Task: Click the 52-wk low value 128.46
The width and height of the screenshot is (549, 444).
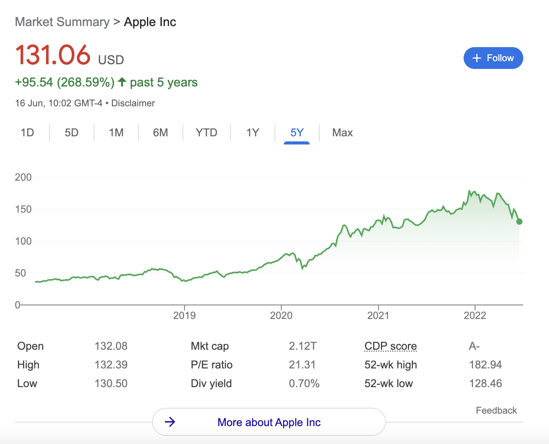Action: [485, 384]
